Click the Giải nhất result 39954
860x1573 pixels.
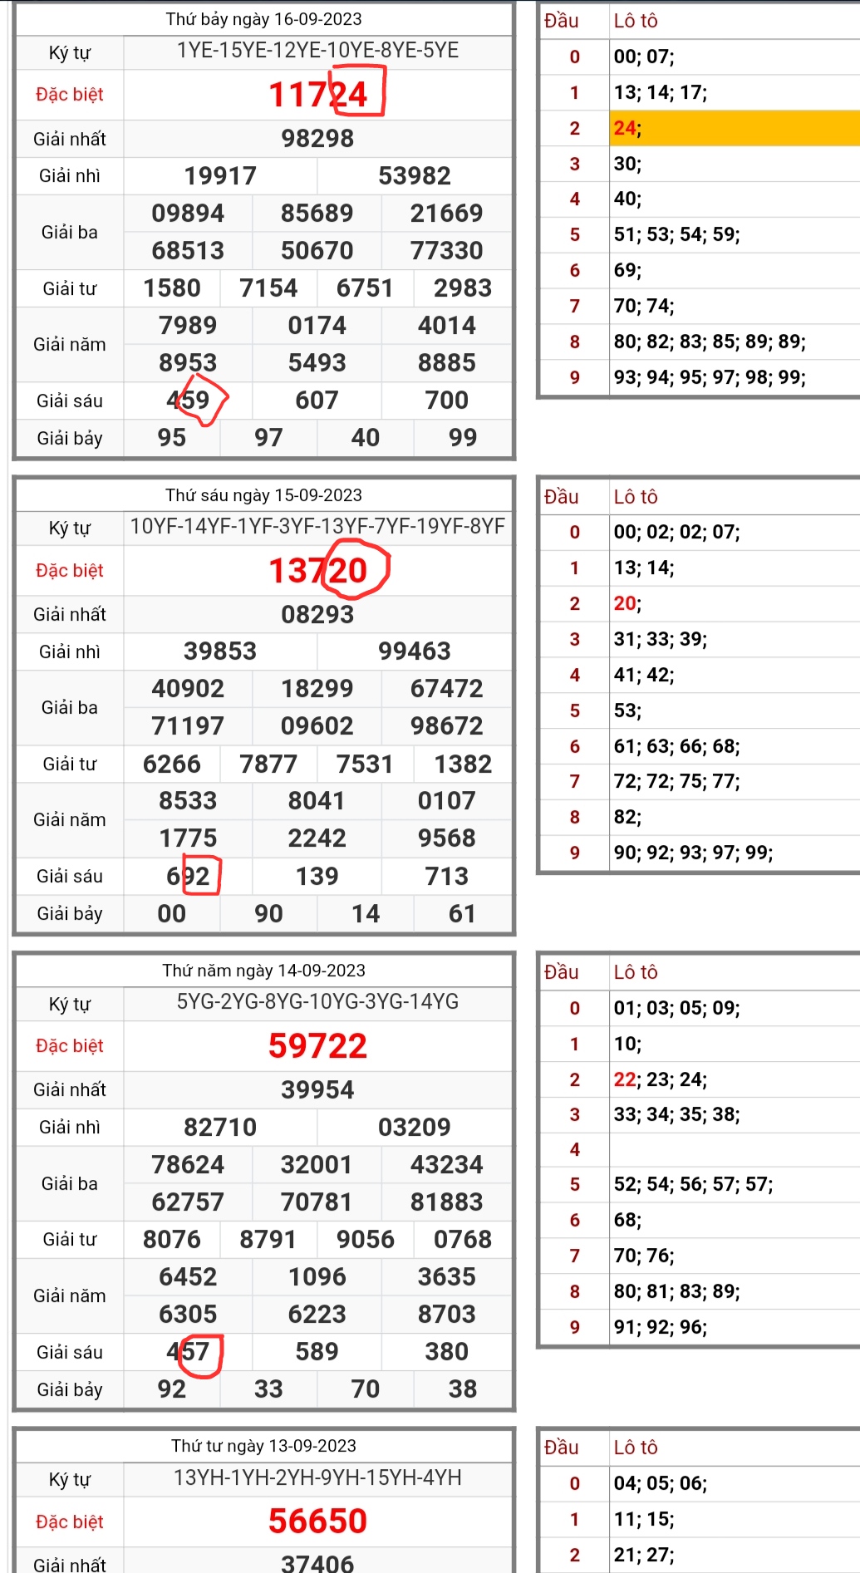[x=317, y=1090]
